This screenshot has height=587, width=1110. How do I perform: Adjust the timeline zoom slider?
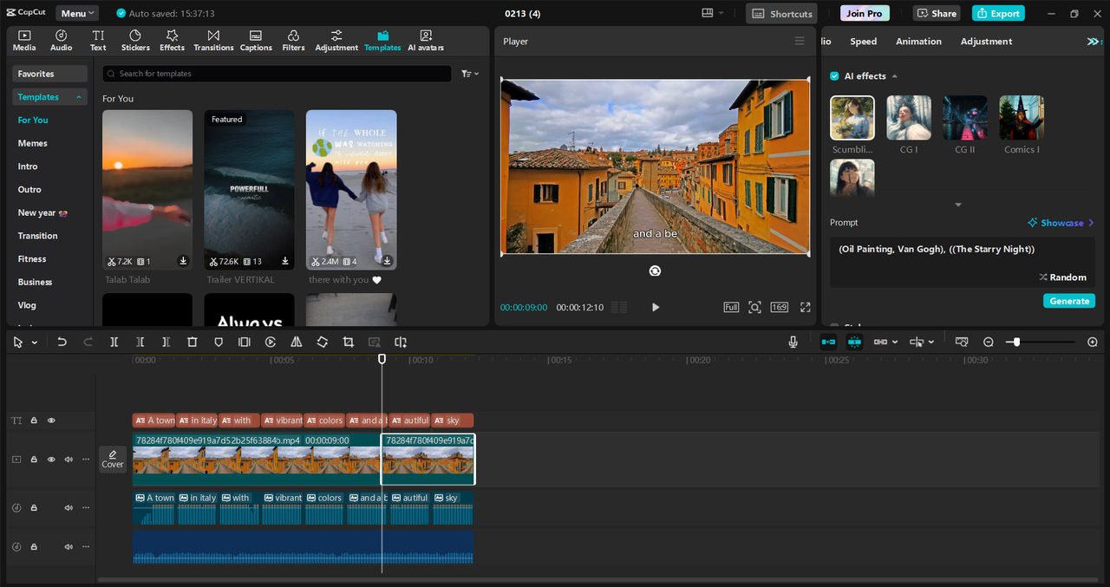point(1016,342)
